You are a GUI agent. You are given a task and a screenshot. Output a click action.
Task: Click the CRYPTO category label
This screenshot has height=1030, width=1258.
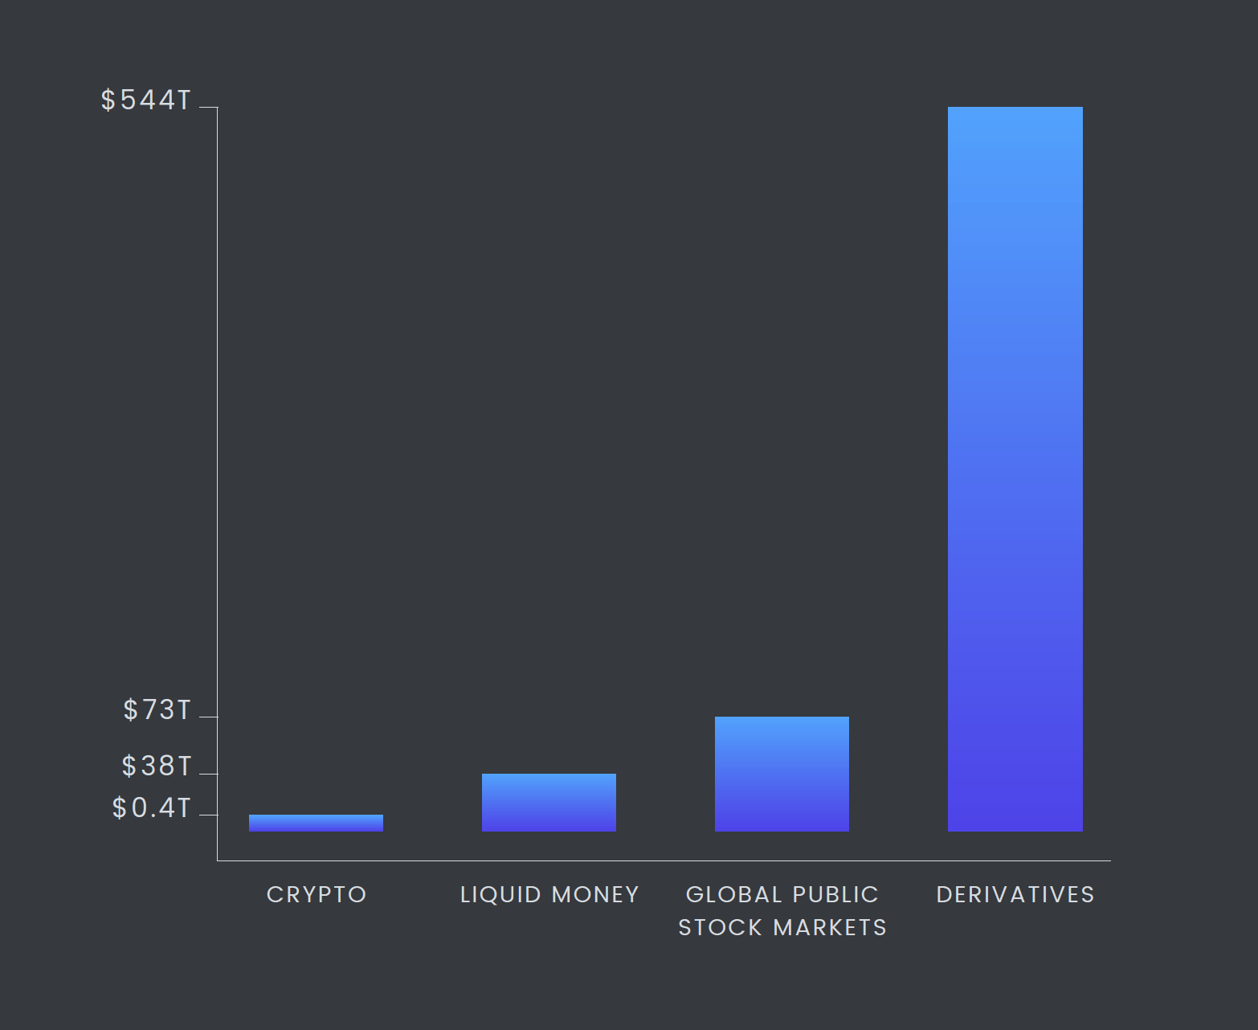[x=317, y=894]
